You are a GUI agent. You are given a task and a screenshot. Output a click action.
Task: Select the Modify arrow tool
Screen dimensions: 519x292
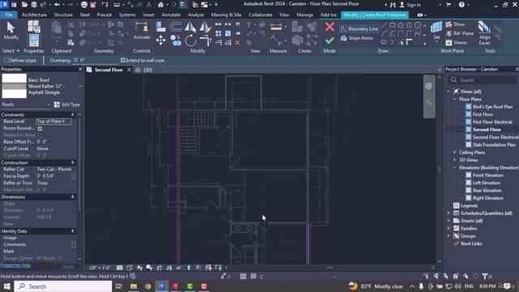click(11, 30)
